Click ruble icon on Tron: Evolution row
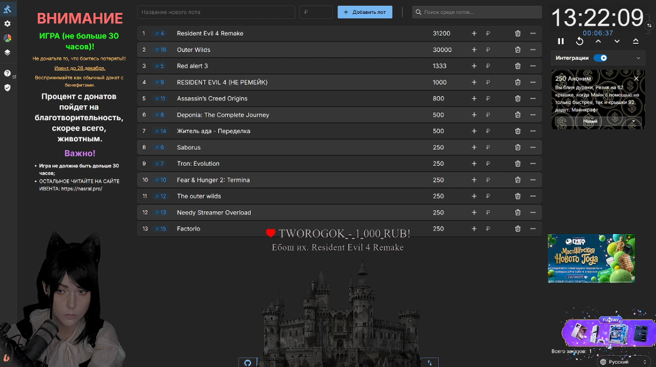The height and width of the screenshot is (367, 656). (488, 164)
